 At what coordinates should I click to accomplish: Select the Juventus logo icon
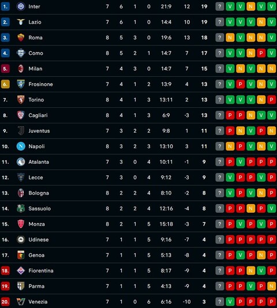click(x=21, y=131)
